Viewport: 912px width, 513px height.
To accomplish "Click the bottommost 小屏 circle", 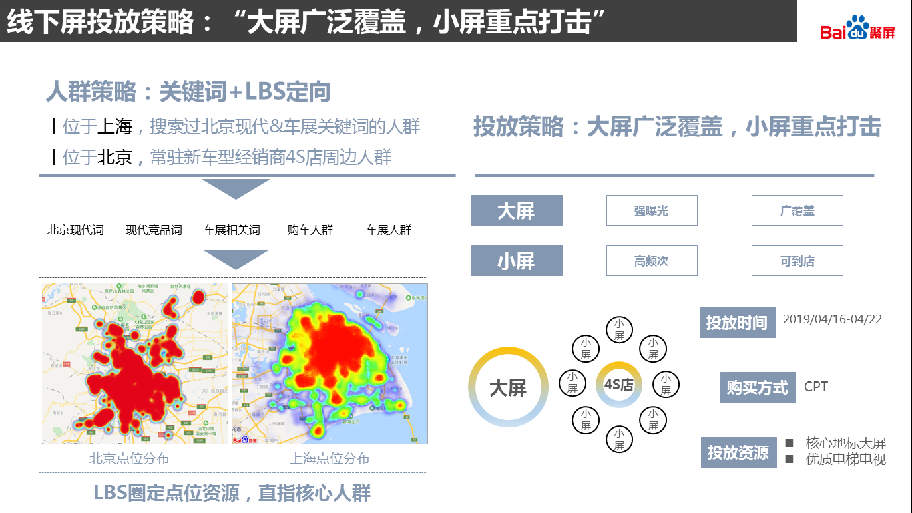I will 619,440.
